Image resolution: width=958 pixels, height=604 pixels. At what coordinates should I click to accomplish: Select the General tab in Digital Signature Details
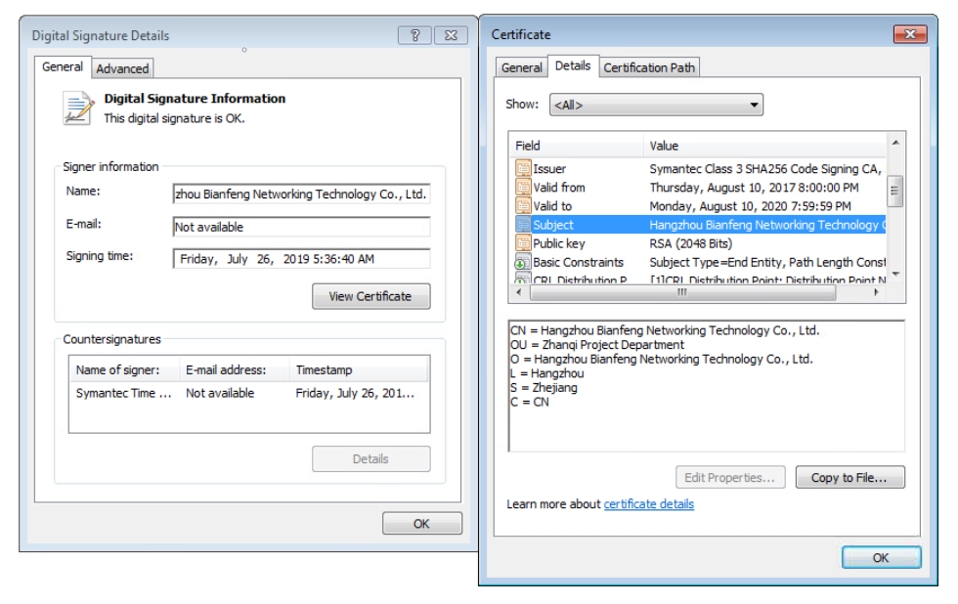63,66
